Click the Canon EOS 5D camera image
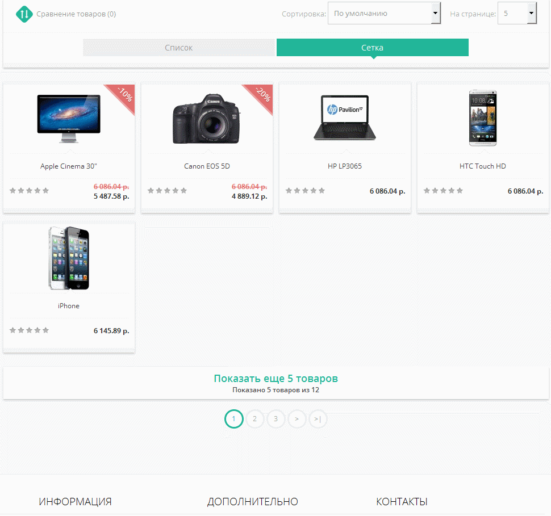This screenshot has height=516, width=551. pyautogui.click(x=207, y=119)
